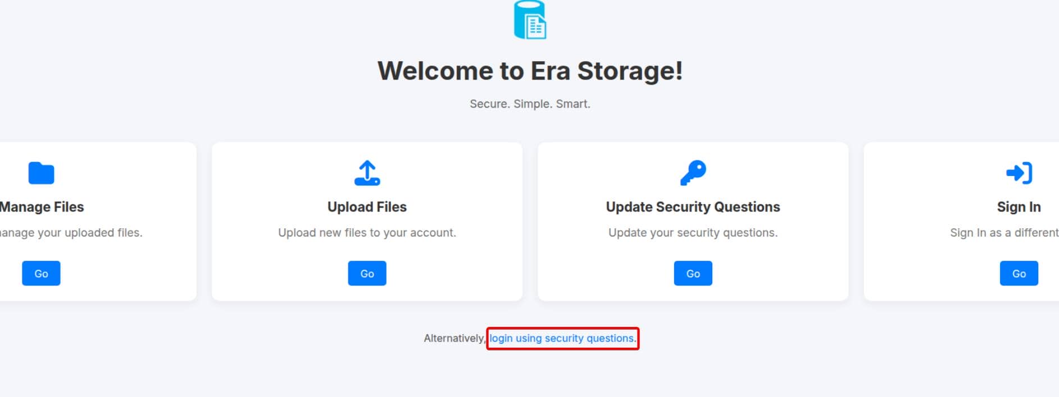Image resolution: width=1059 pixels, height=397 pixels.
Task: Click the Sign In card heading
Action: (1019, 207)
